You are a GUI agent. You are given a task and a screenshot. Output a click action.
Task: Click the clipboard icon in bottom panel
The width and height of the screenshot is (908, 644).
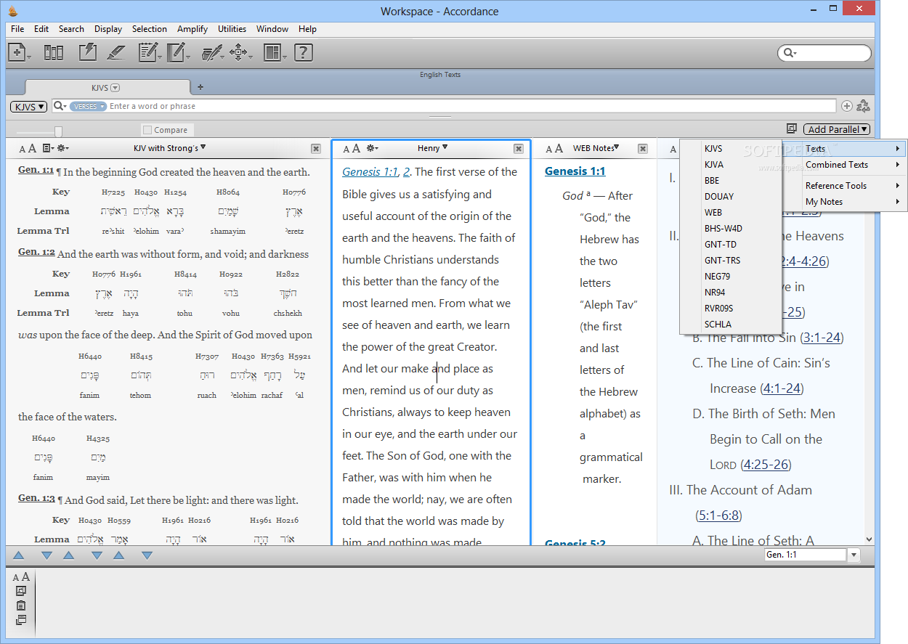point(21,606)
